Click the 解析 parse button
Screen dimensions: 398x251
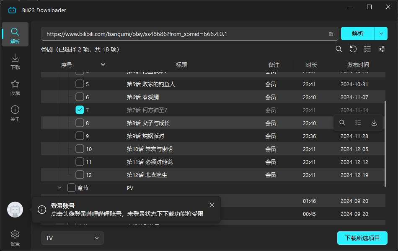tap(358, 33)
